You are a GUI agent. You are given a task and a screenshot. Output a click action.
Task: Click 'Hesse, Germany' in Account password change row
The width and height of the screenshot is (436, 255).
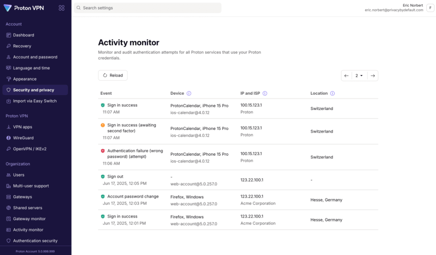(326, 200)
